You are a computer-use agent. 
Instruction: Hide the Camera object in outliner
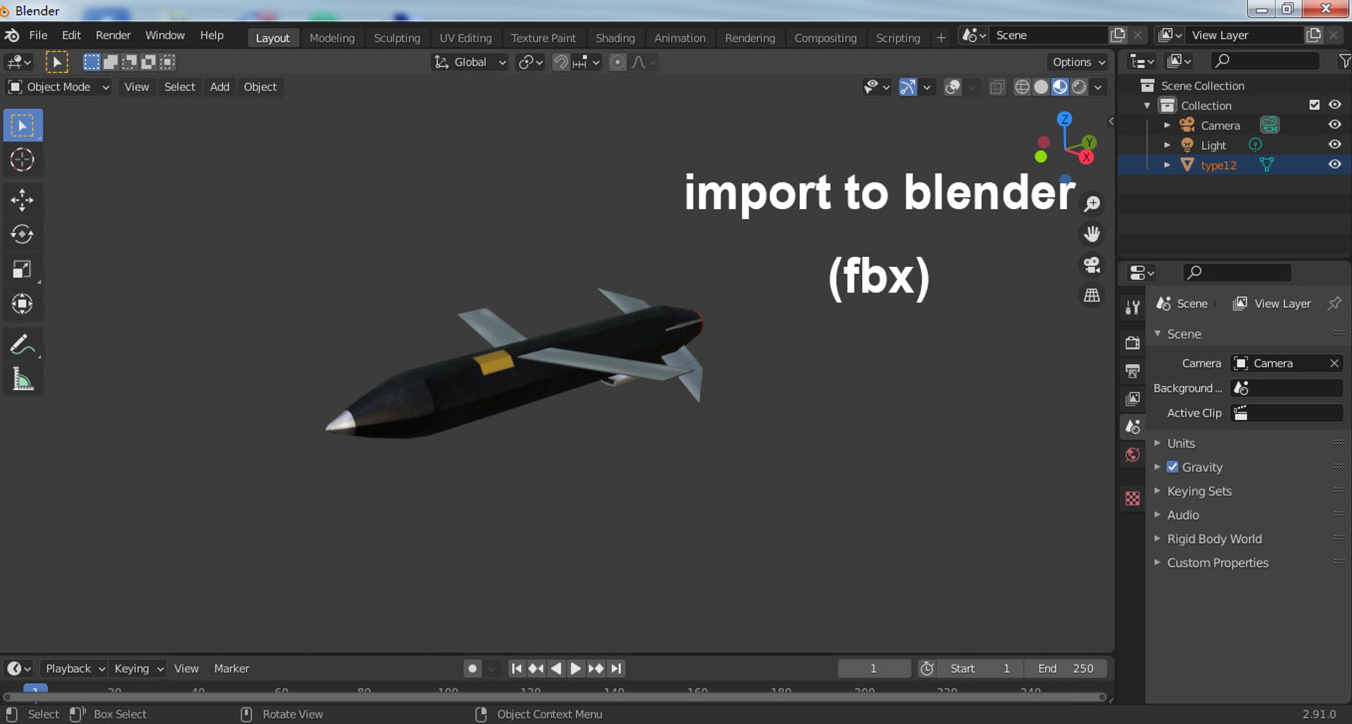[1334, 125]
